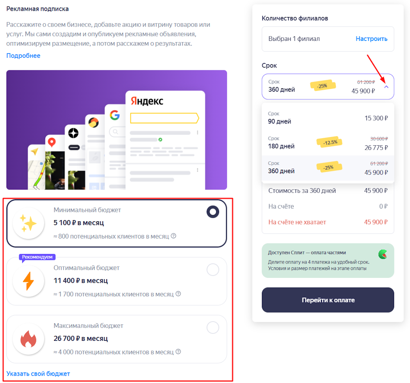410x383 pixels.
Task: Click the sparkles icon for Минимальный бюджет
Action: (x=28, y=223)
